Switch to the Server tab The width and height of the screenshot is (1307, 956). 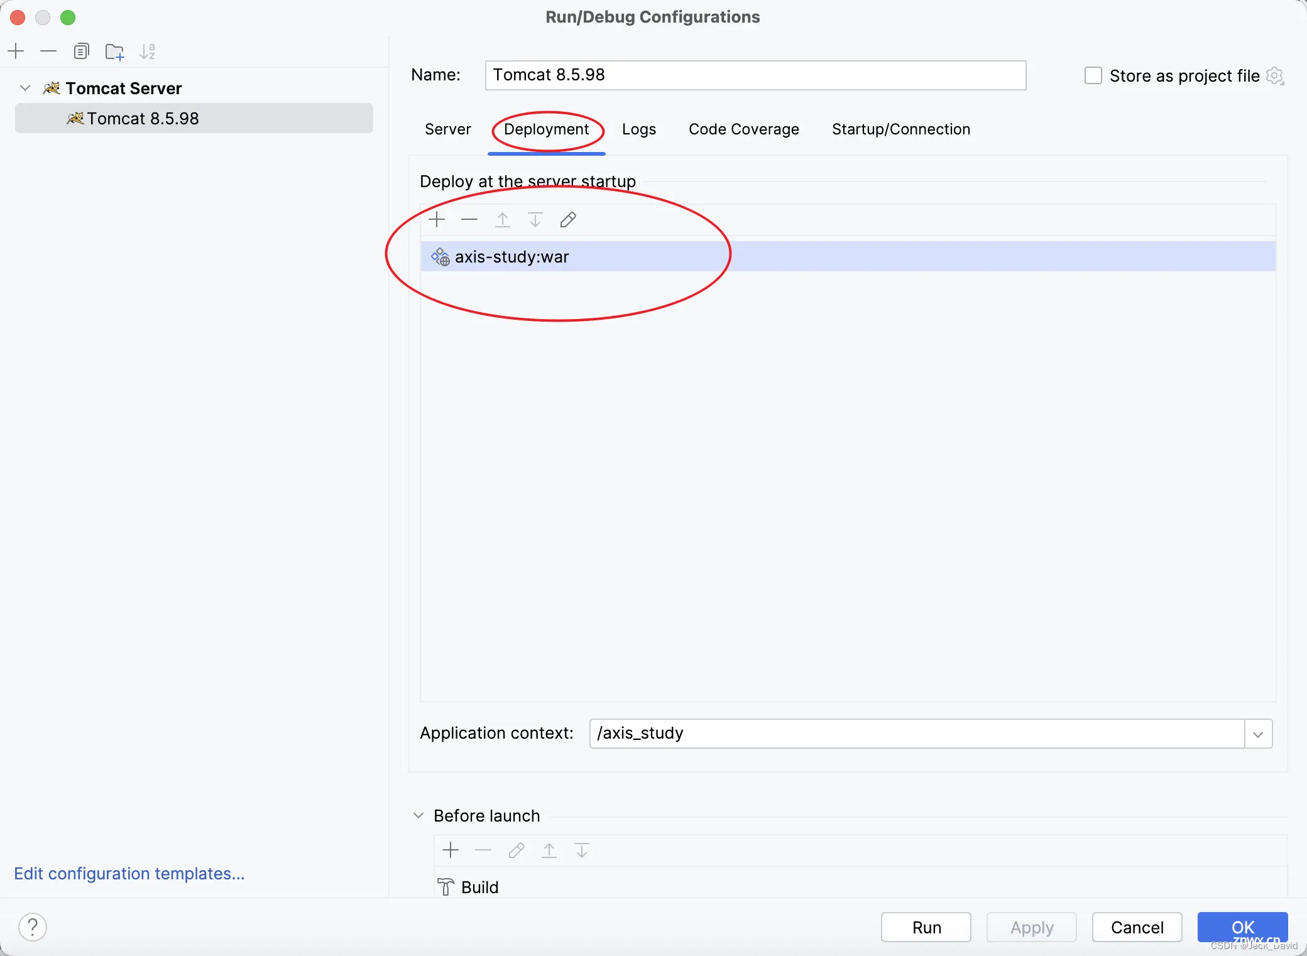tap(447, 129)
